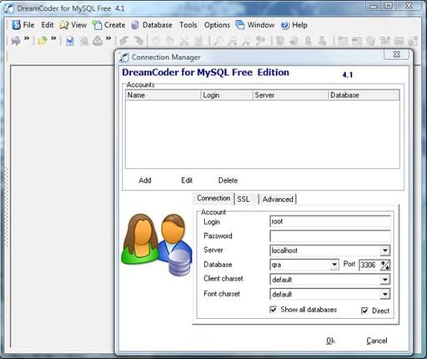Open the Tools menu
Screen dimensions: 427x359
[x=188, y=25]
